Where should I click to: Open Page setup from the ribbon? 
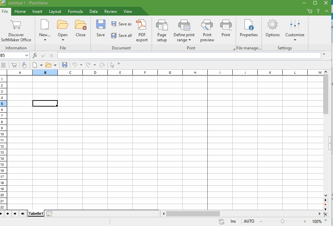click(162, 30)
